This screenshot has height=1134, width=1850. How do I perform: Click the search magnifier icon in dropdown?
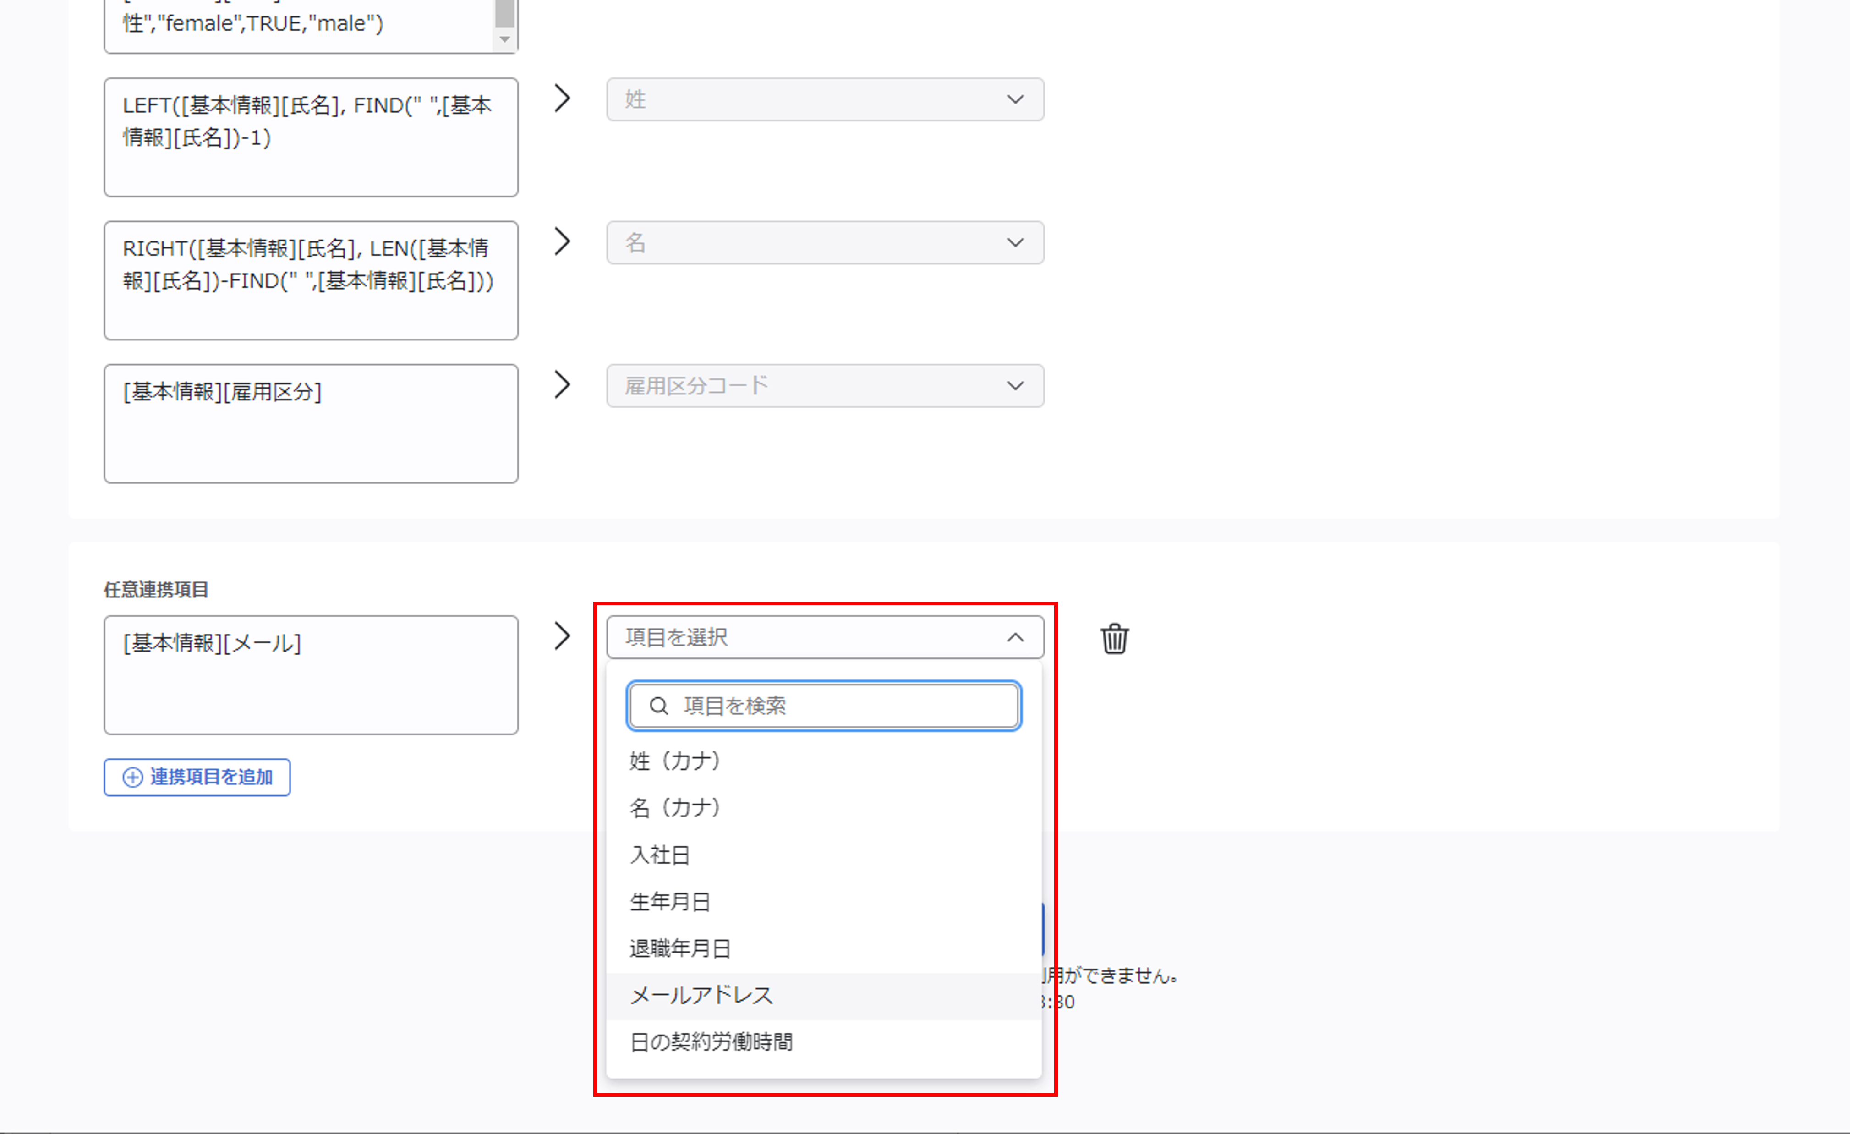[x=658, y=706]
